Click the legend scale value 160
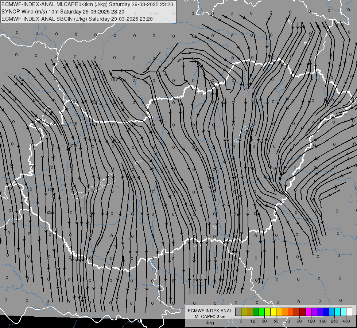Viewport: 357px width, 328px height. coord(323,321)
